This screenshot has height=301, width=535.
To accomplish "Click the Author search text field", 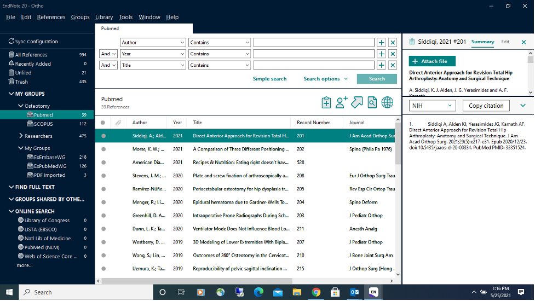I will point(314,43).
